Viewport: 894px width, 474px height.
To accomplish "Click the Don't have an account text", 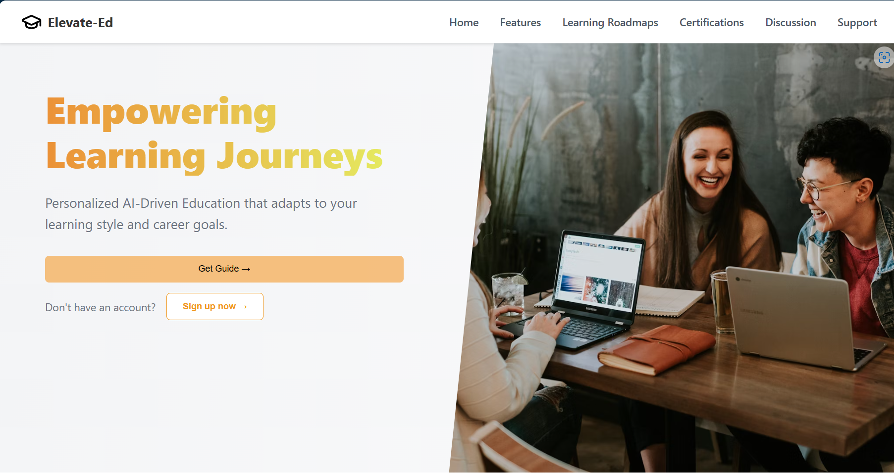I will click(x=101, y=307).
